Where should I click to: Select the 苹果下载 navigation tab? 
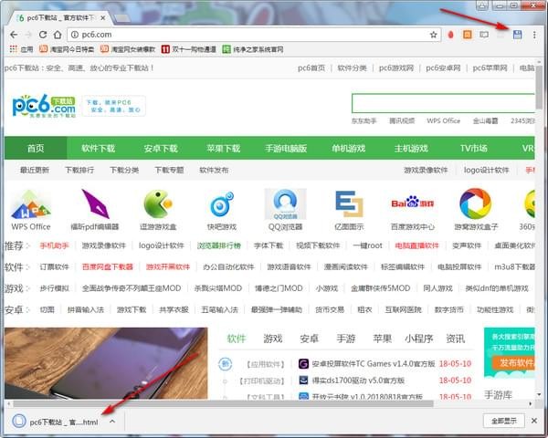[224, 148]
